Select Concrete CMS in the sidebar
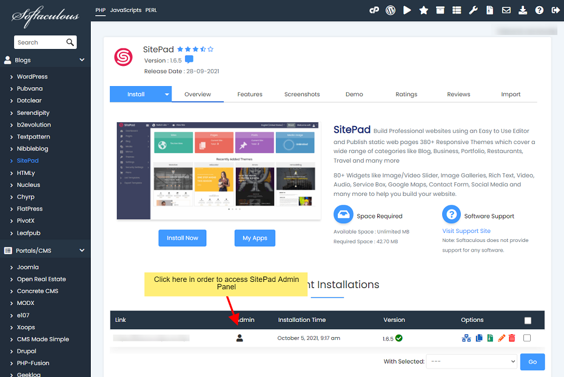The height and width of the screenshot is (377, 564). point(37,291)
